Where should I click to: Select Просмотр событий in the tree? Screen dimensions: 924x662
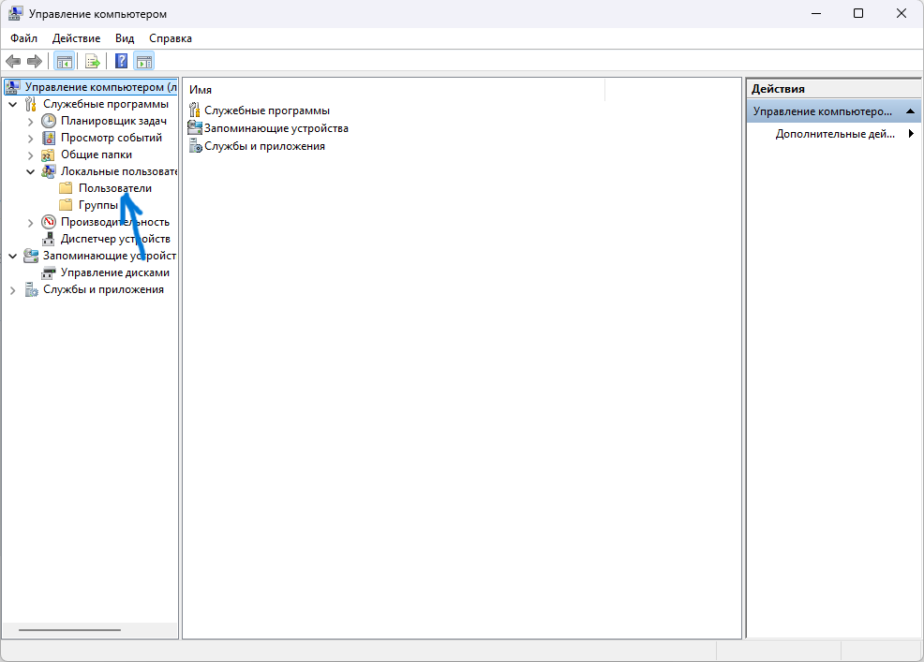(112, 138)
